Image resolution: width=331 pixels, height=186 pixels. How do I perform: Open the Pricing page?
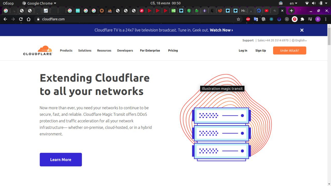pyautogui.click(x=173, y=50)
